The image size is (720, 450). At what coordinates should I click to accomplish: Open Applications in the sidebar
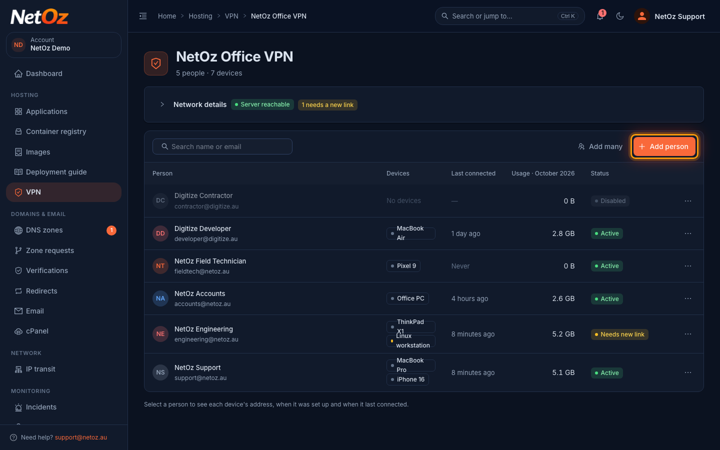pyautogui.click(x=63, y=111)
